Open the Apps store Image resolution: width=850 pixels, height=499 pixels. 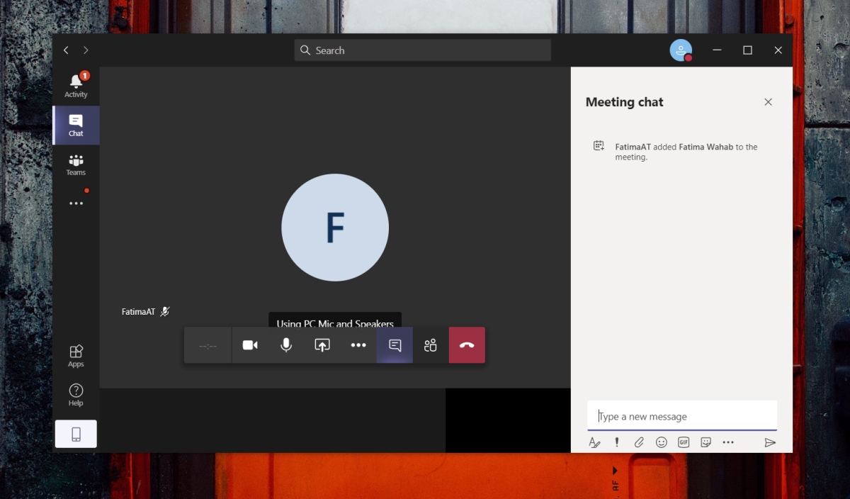(x=76, y=356)
